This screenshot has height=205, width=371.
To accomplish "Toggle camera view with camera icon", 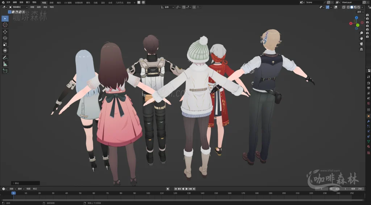I will click(361, 44).
